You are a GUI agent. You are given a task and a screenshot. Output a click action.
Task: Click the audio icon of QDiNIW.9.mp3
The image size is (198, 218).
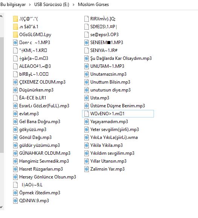[x=15, y=201]
